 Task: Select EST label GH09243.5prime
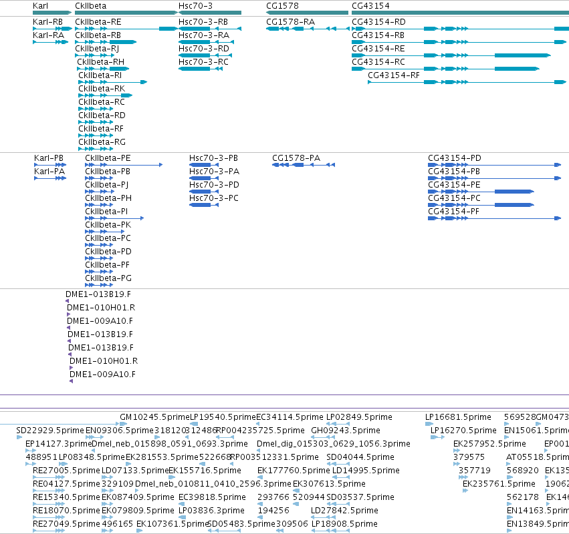click(x=346, y=431)
